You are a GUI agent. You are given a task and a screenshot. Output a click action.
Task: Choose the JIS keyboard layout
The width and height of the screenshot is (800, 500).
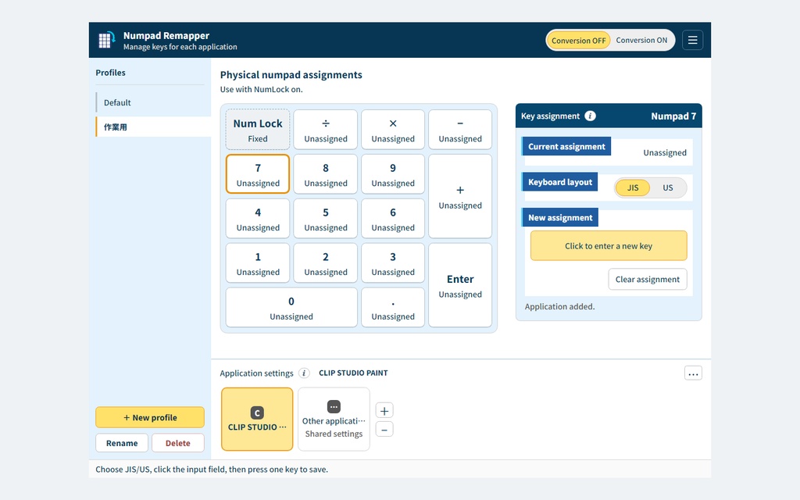click(x=633, y=187)
